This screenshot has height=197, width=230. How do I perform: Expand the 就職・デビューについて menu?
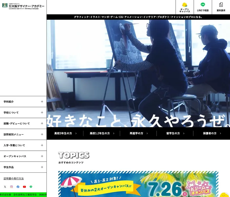point(23,124)
